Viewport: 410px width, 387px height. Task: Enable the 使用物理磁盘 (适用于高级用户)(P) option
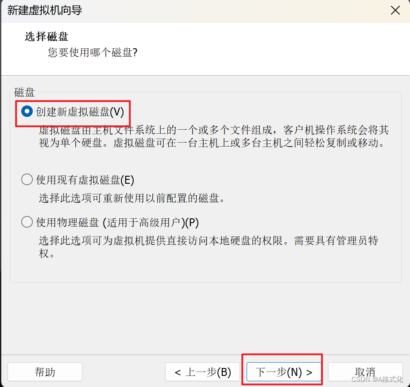click(27, 222)
